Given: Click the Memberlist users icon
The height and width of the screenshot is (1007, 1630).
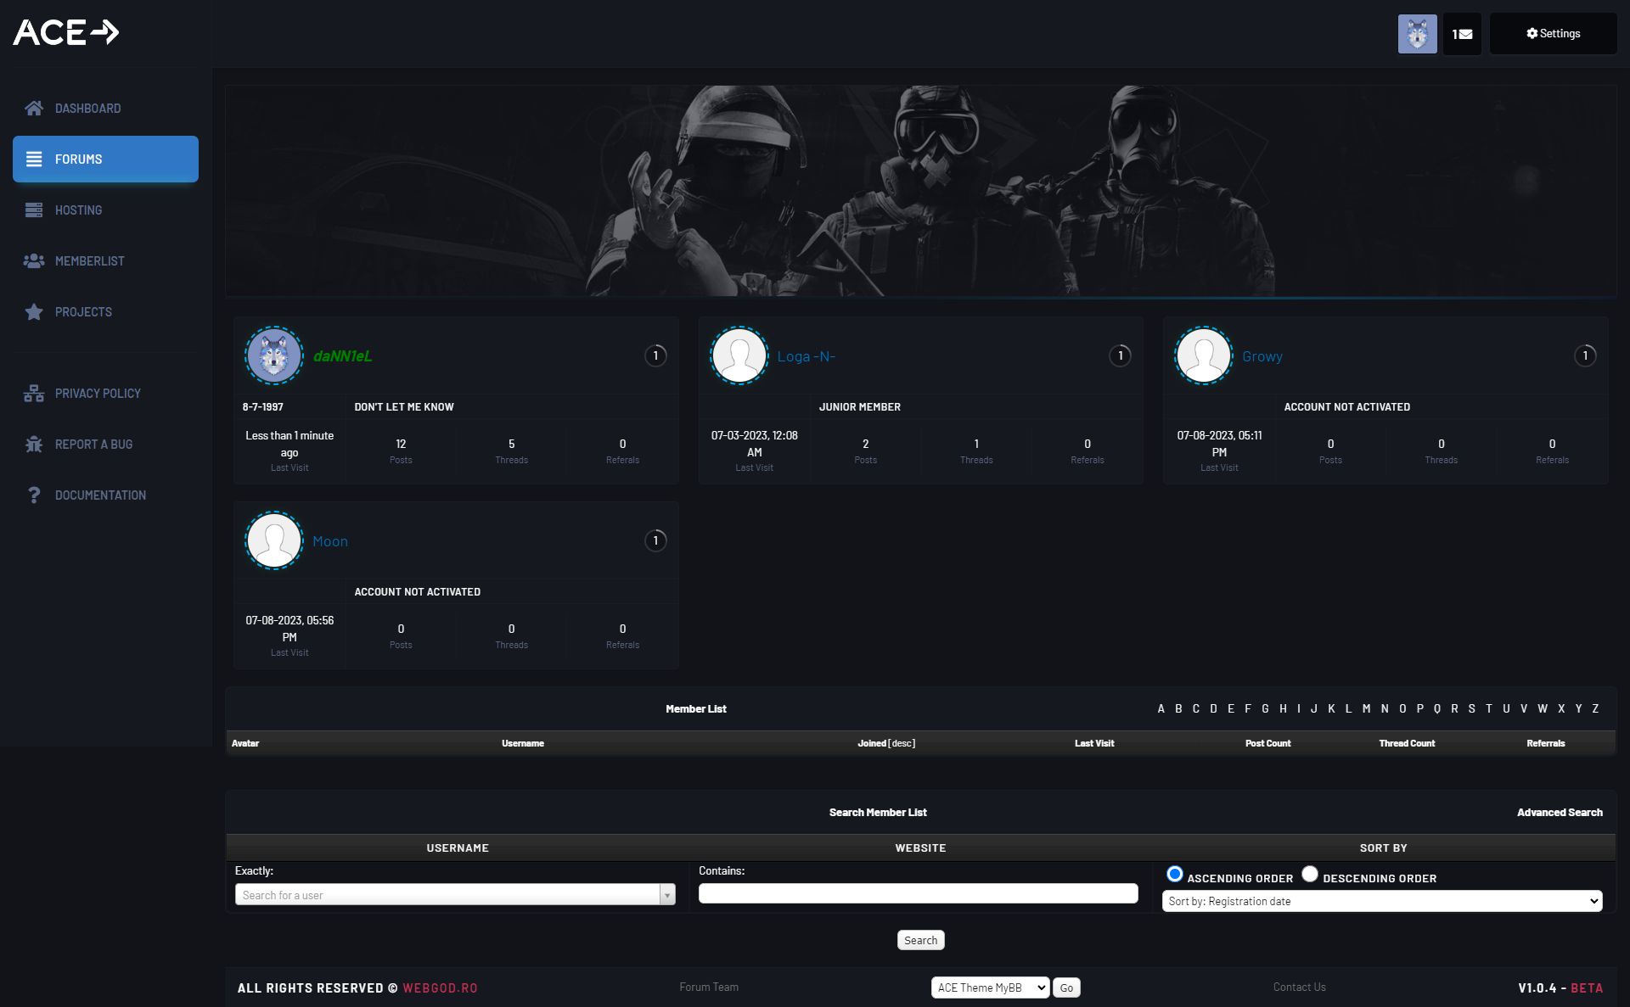Looking at the screenshot, I should coord(34,261).
